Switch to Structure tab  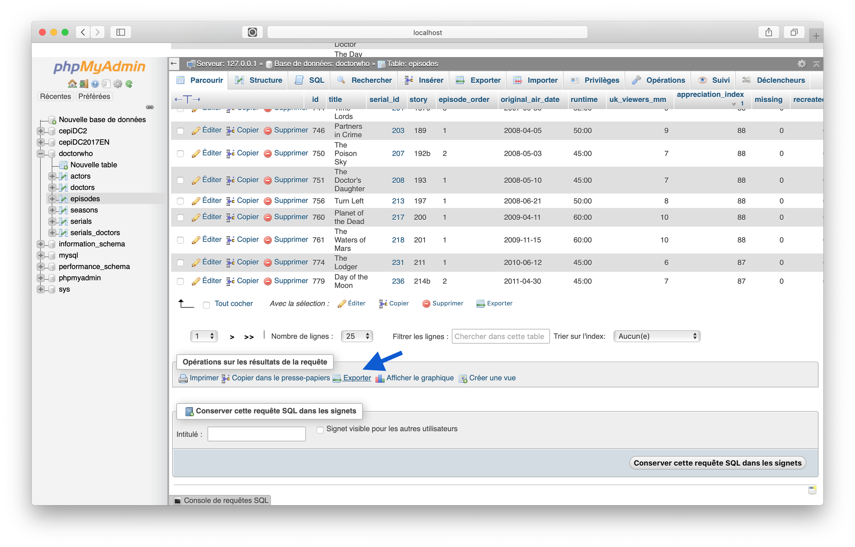click(258, 80)
